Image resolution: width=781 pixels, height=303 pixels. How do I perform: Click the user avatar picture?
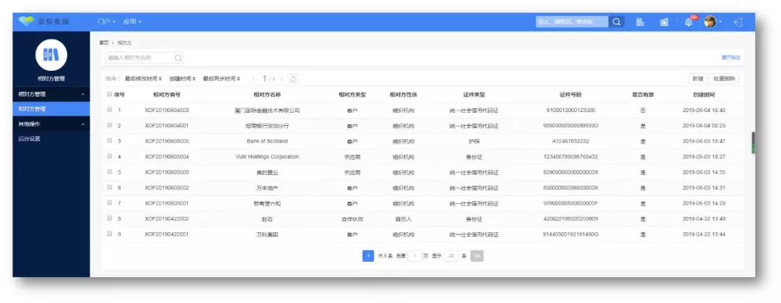[x=710, y=22]
